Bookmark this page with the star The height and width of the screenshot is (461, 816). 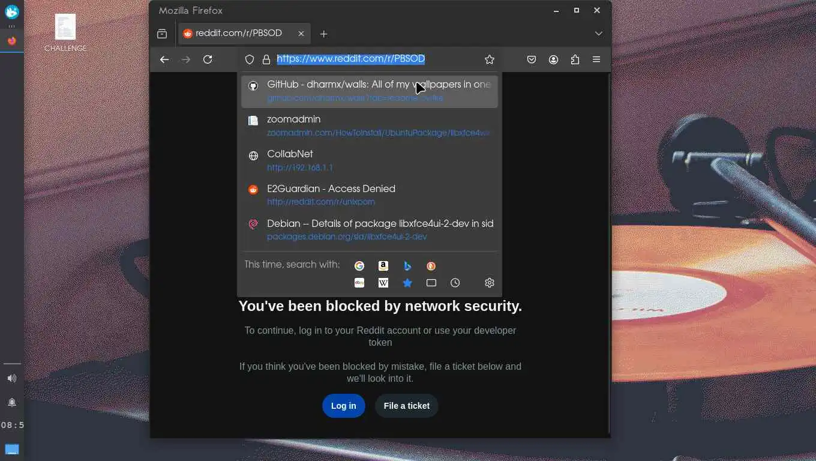(490, 59)
